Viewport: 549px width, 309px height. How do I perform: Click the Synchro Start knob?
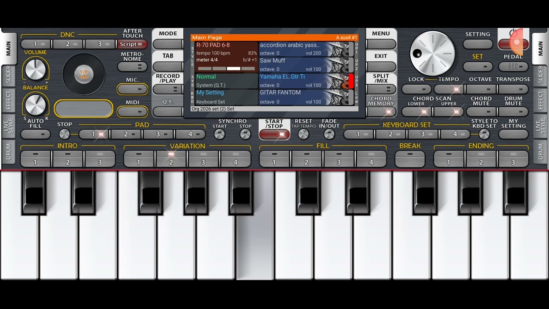click(x=220, y=134)
